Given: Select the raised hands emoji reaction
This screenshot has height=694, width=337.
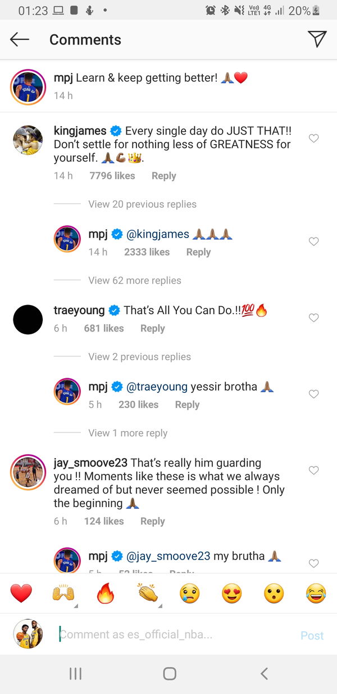Looking at the screenshot, I should click(63, 593).
